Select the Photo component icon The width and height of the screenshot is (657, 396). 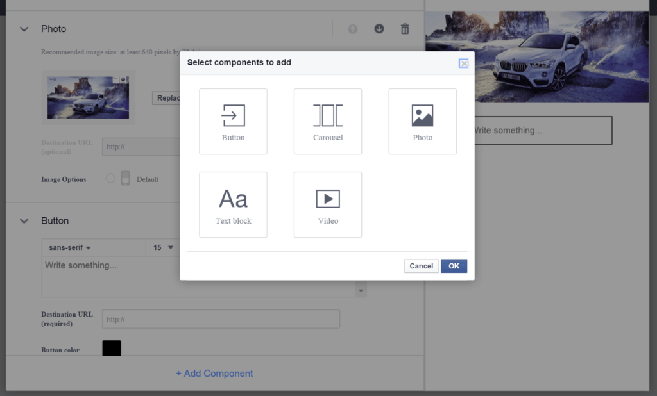click(422, 121)
